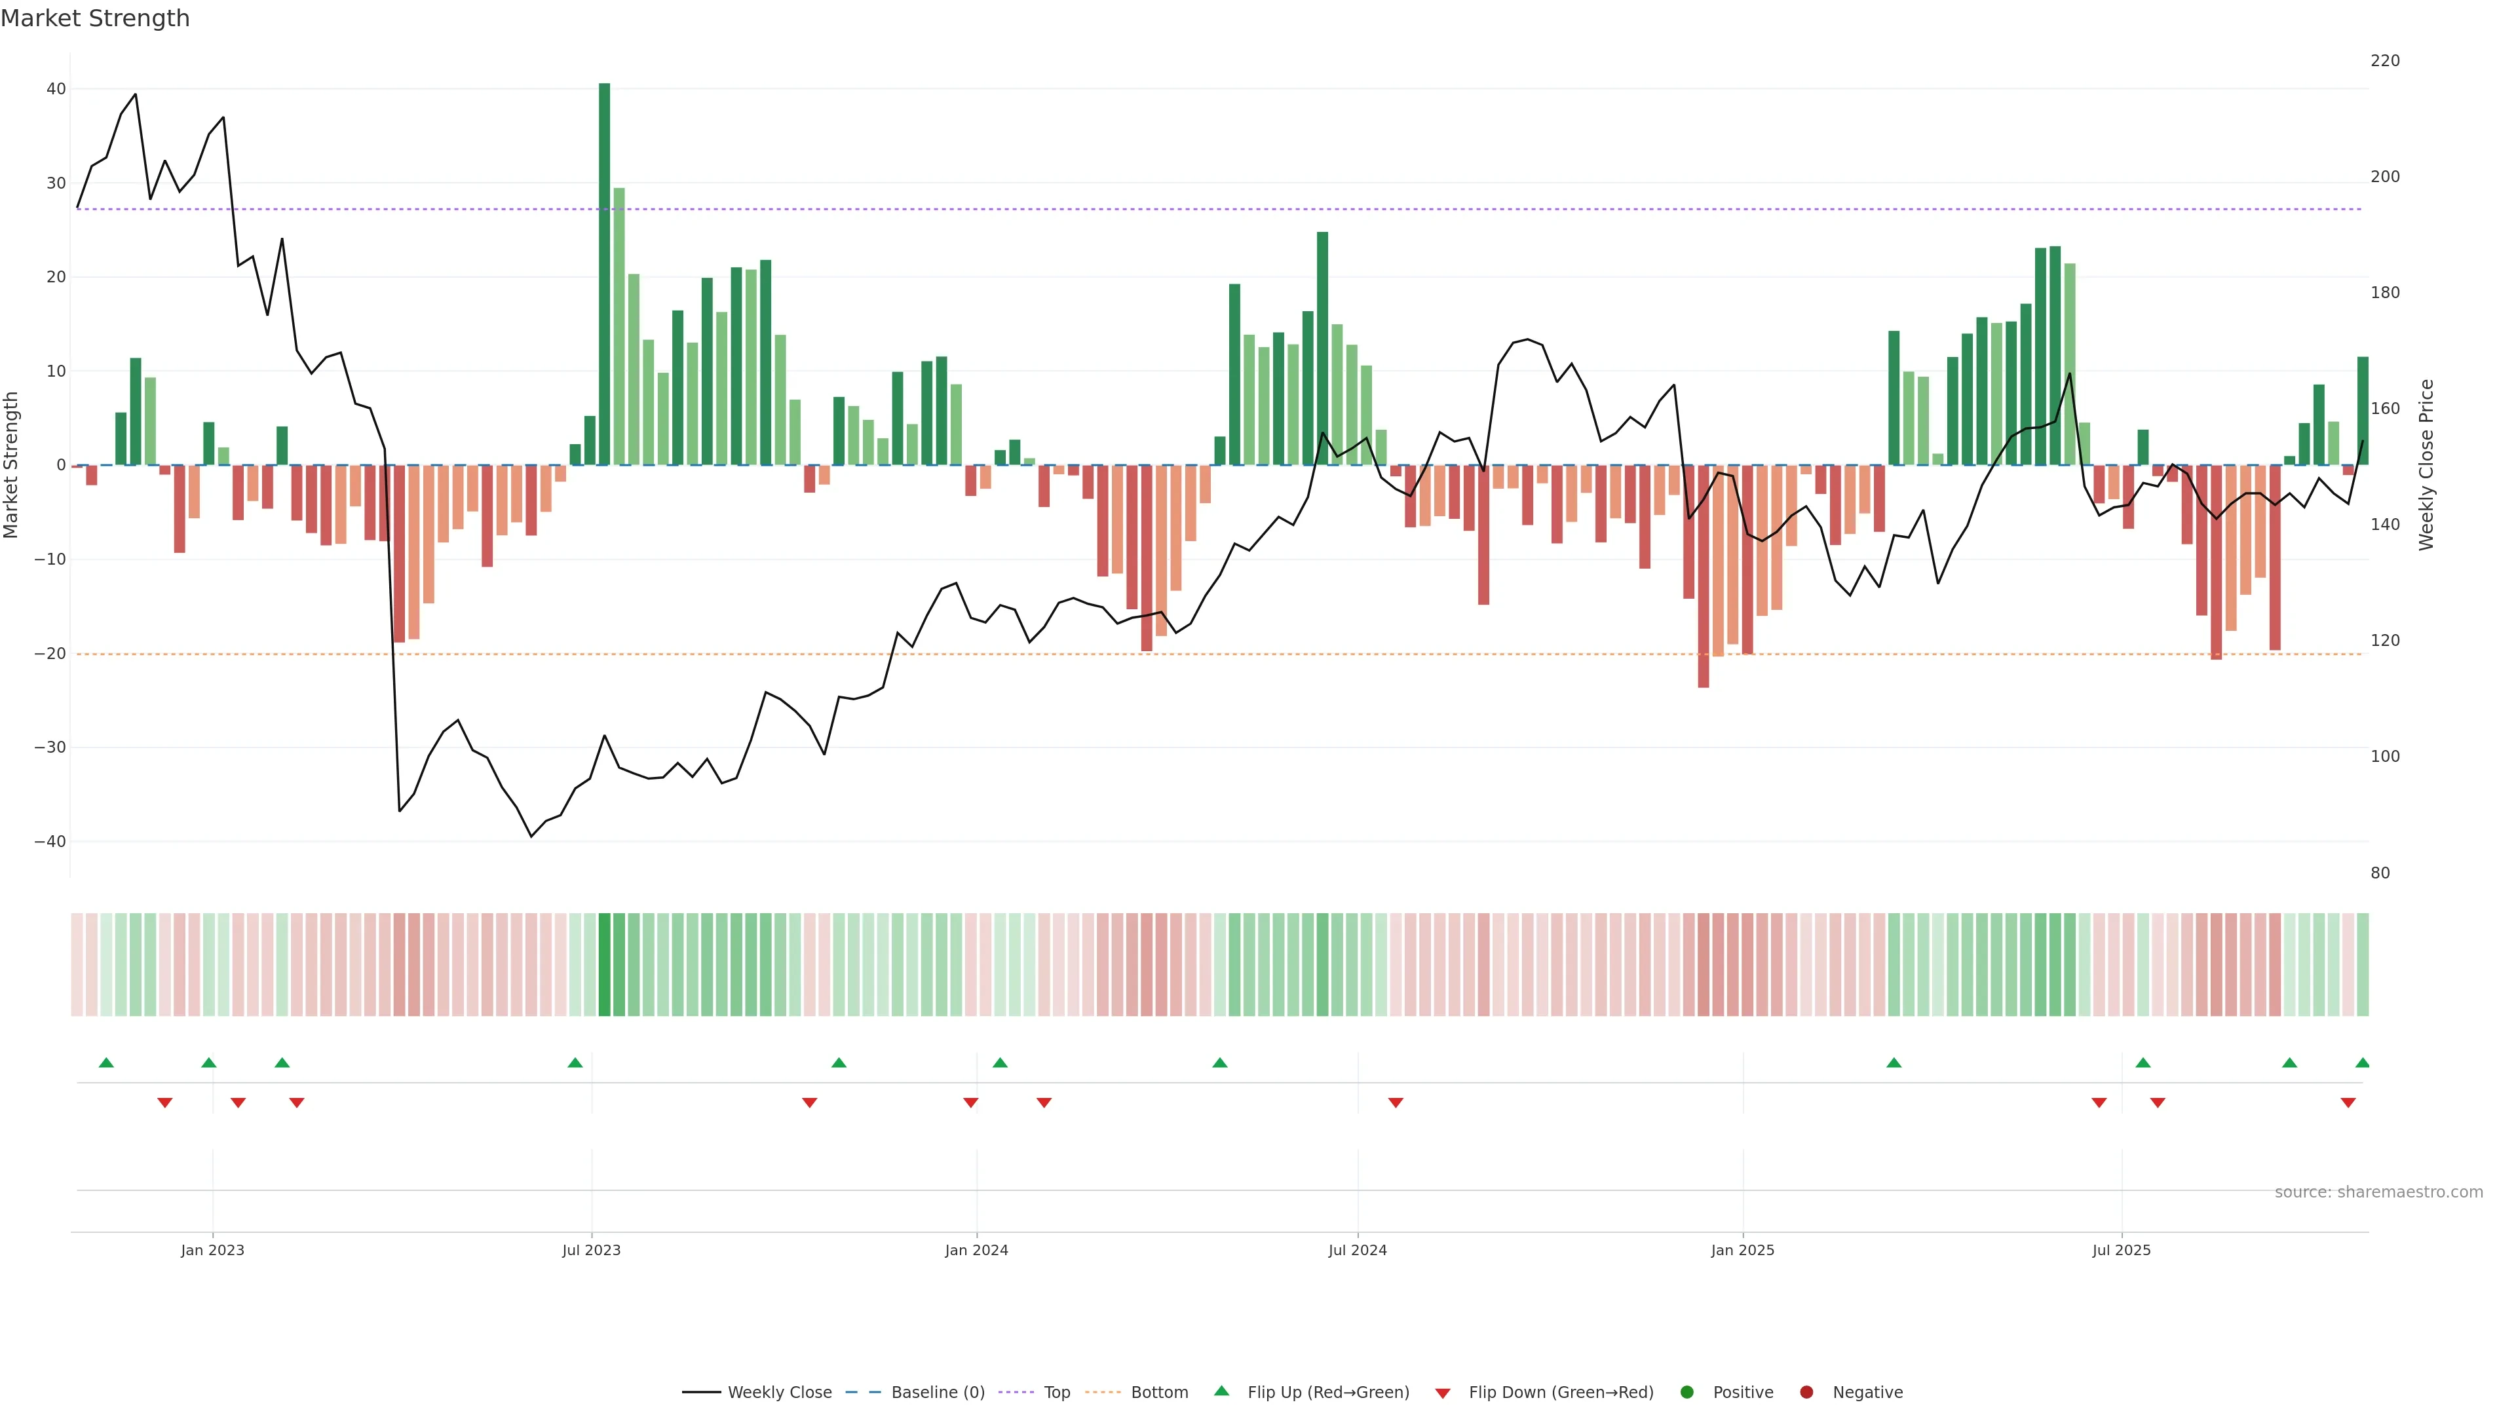
Task: Click the Positive green circle in the legend
Action: click(1687, 1391)
